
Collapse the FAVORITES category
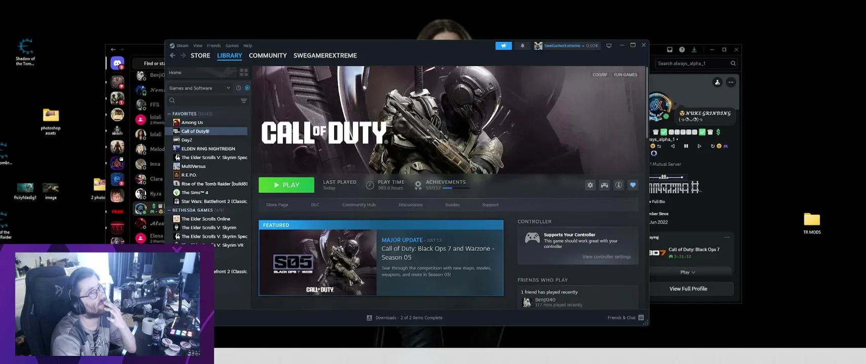(170, 114)
